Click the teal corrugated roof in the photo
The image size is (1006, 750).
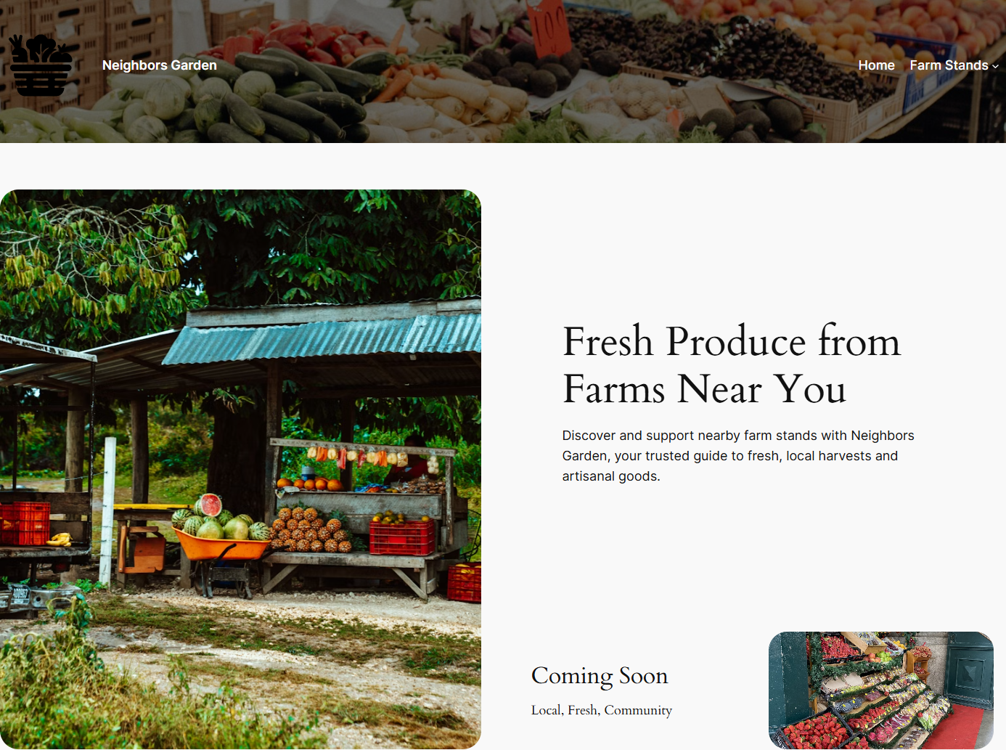[322, 338]
